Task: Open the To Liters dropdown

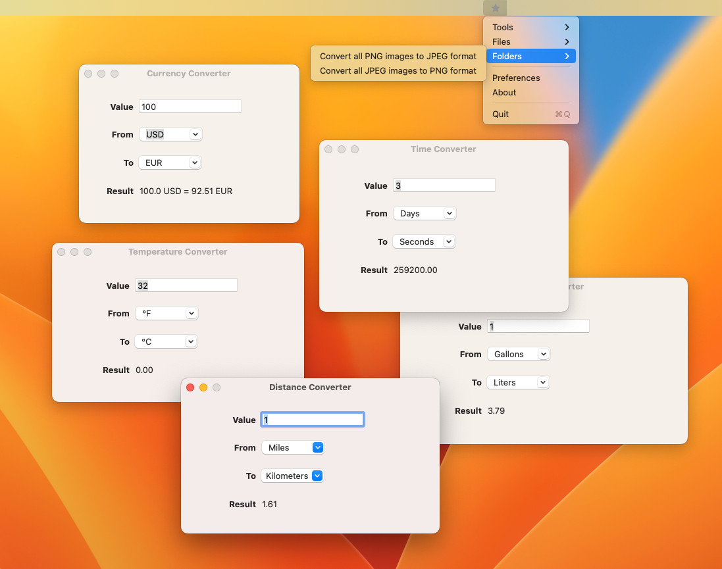Action: (519, 383)
